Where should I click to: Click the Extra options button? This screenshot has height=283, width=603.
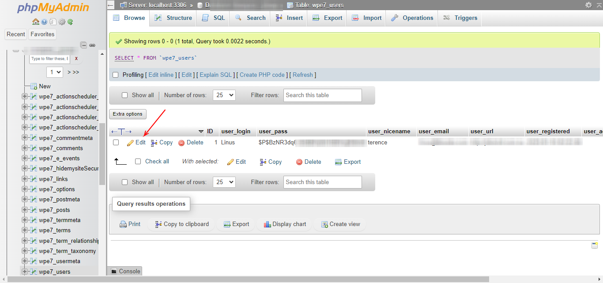tap(128, 114)
